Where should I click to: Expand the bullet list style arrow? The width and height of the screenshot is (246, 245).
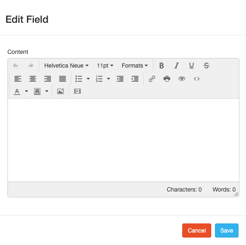pos(88,79)
